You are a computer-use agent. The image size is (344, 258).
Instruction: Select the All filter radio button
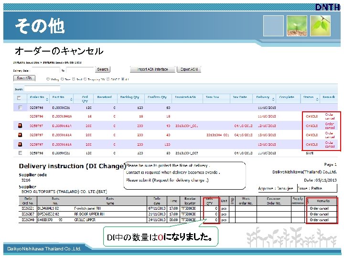tap(123, 79)
